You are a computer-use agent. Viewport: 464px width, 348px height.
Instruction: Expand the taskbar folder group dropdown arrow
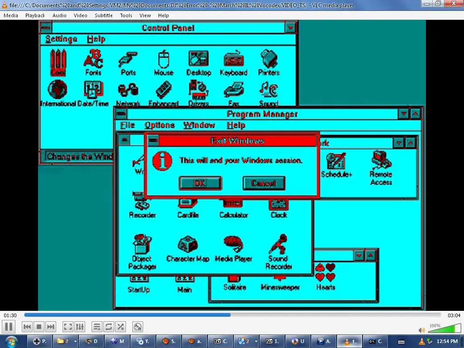pyautogui.click(x=75, y=341)
